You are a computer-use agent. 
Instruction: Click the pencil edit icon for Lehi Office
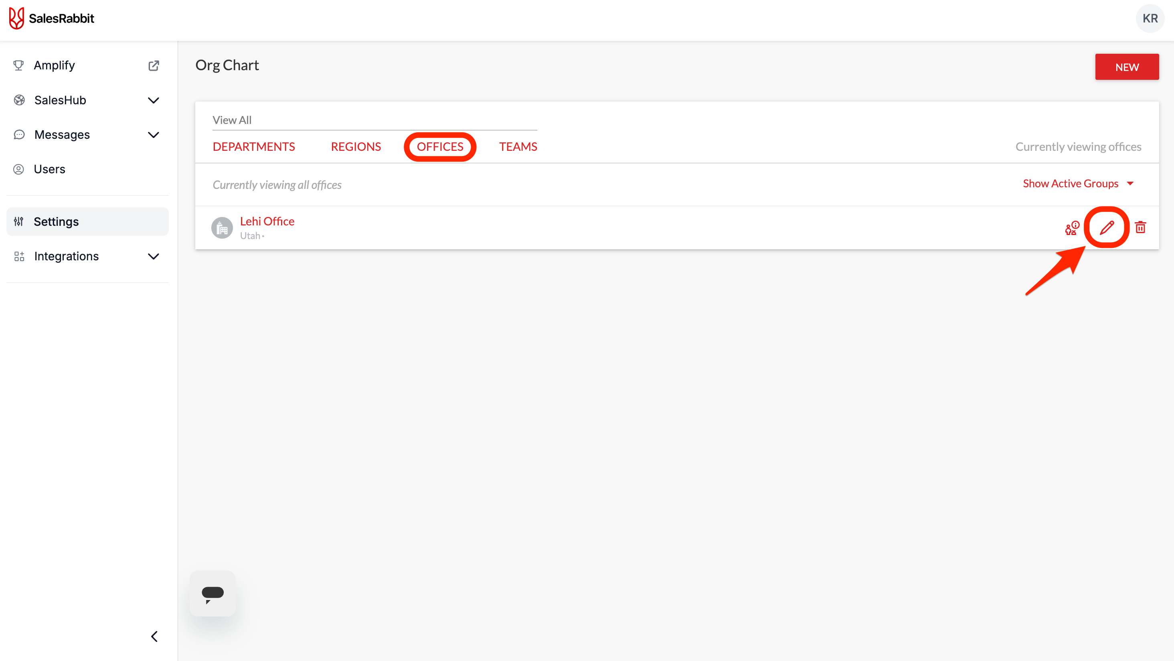click(x=1107, y=227)
